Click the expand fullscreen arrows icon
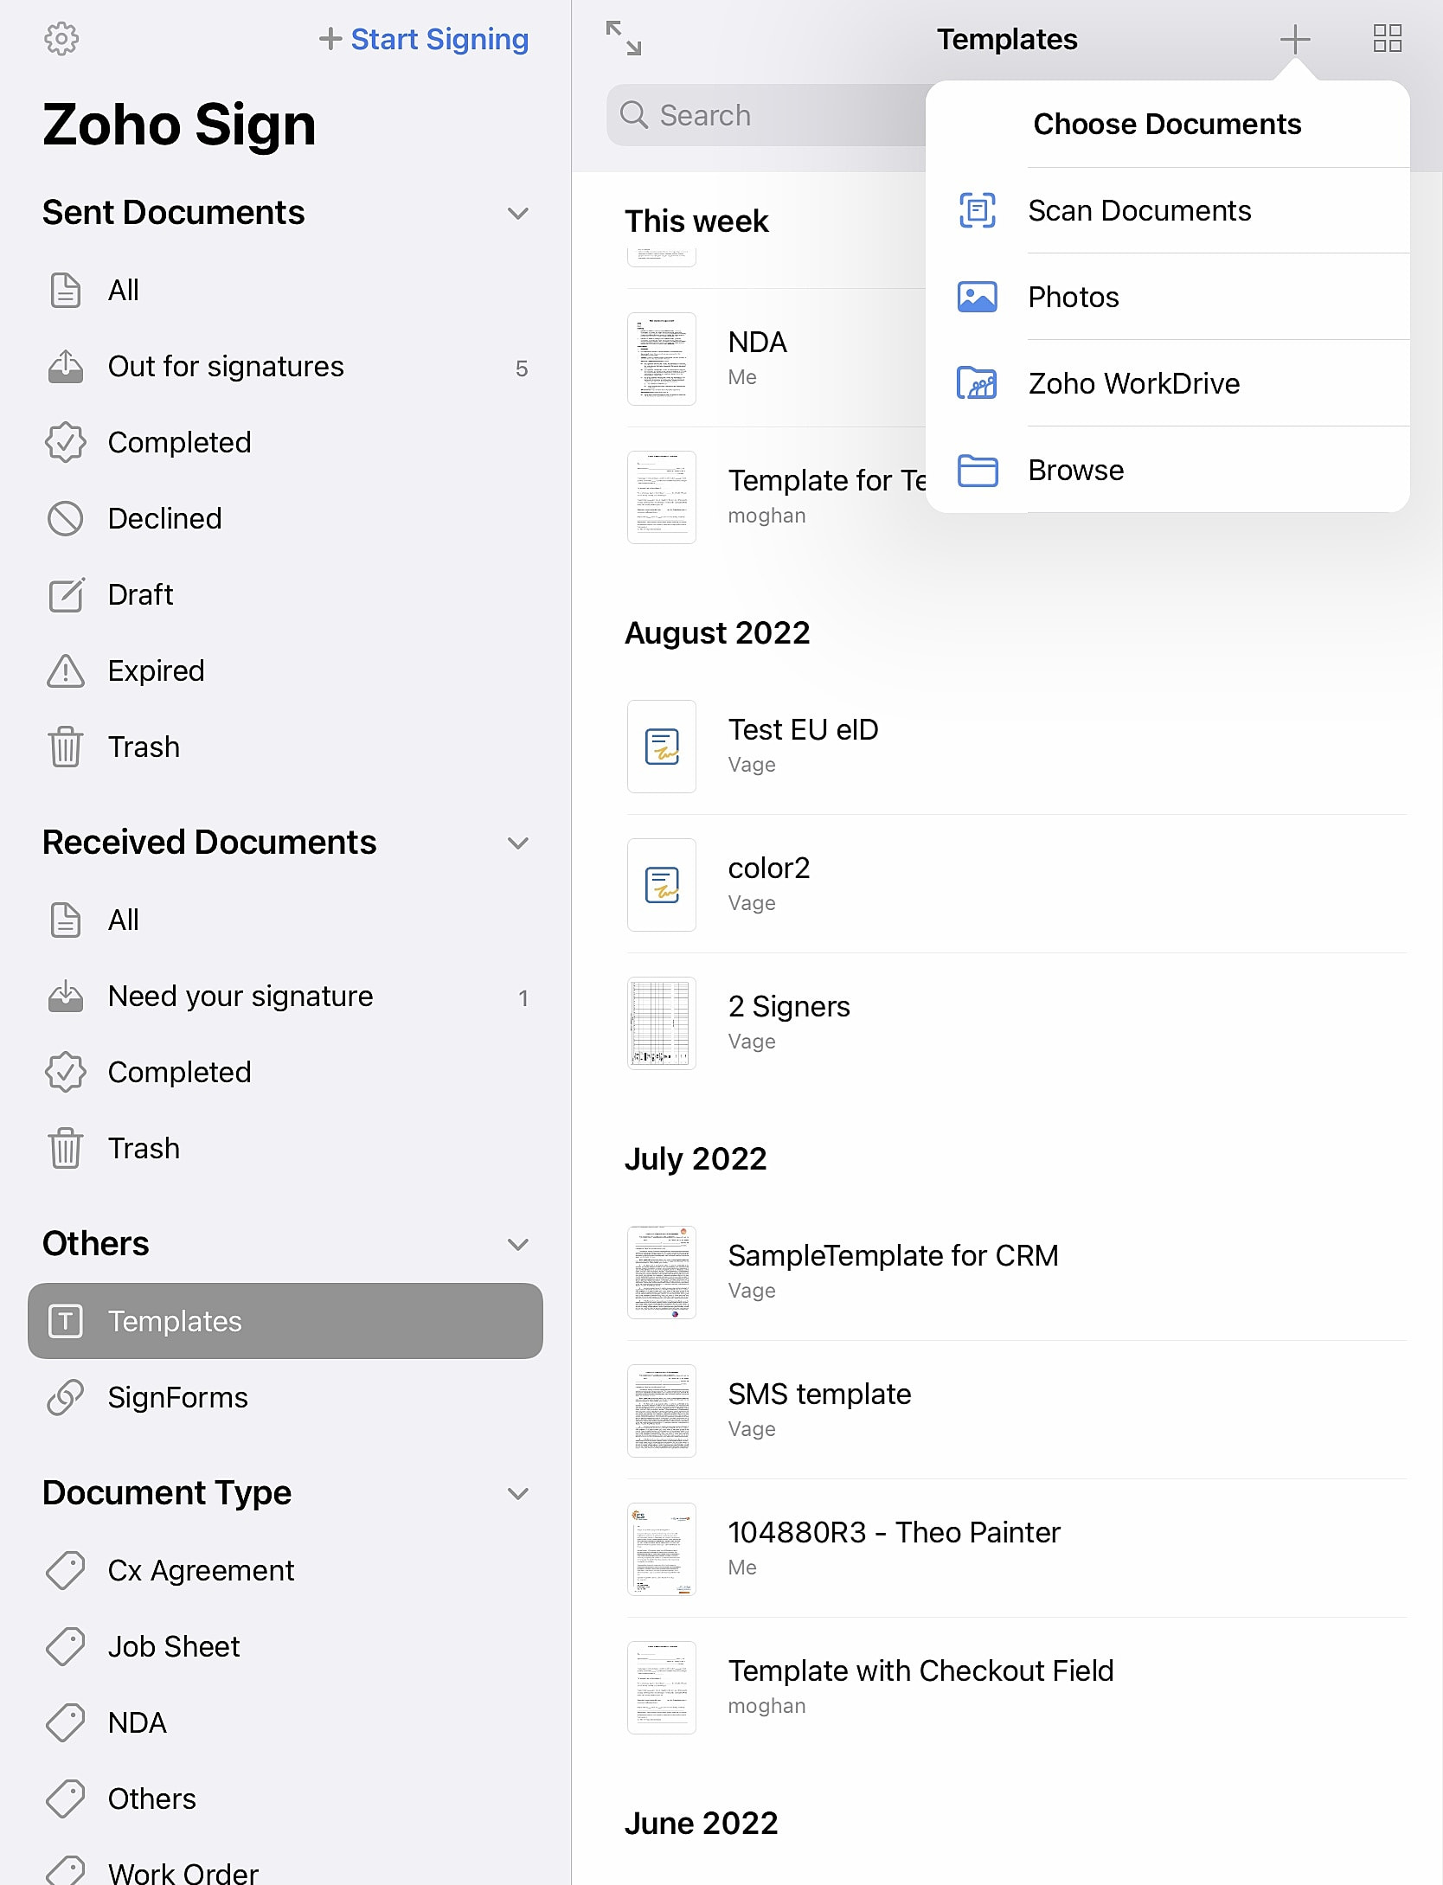 click(623, 39)
